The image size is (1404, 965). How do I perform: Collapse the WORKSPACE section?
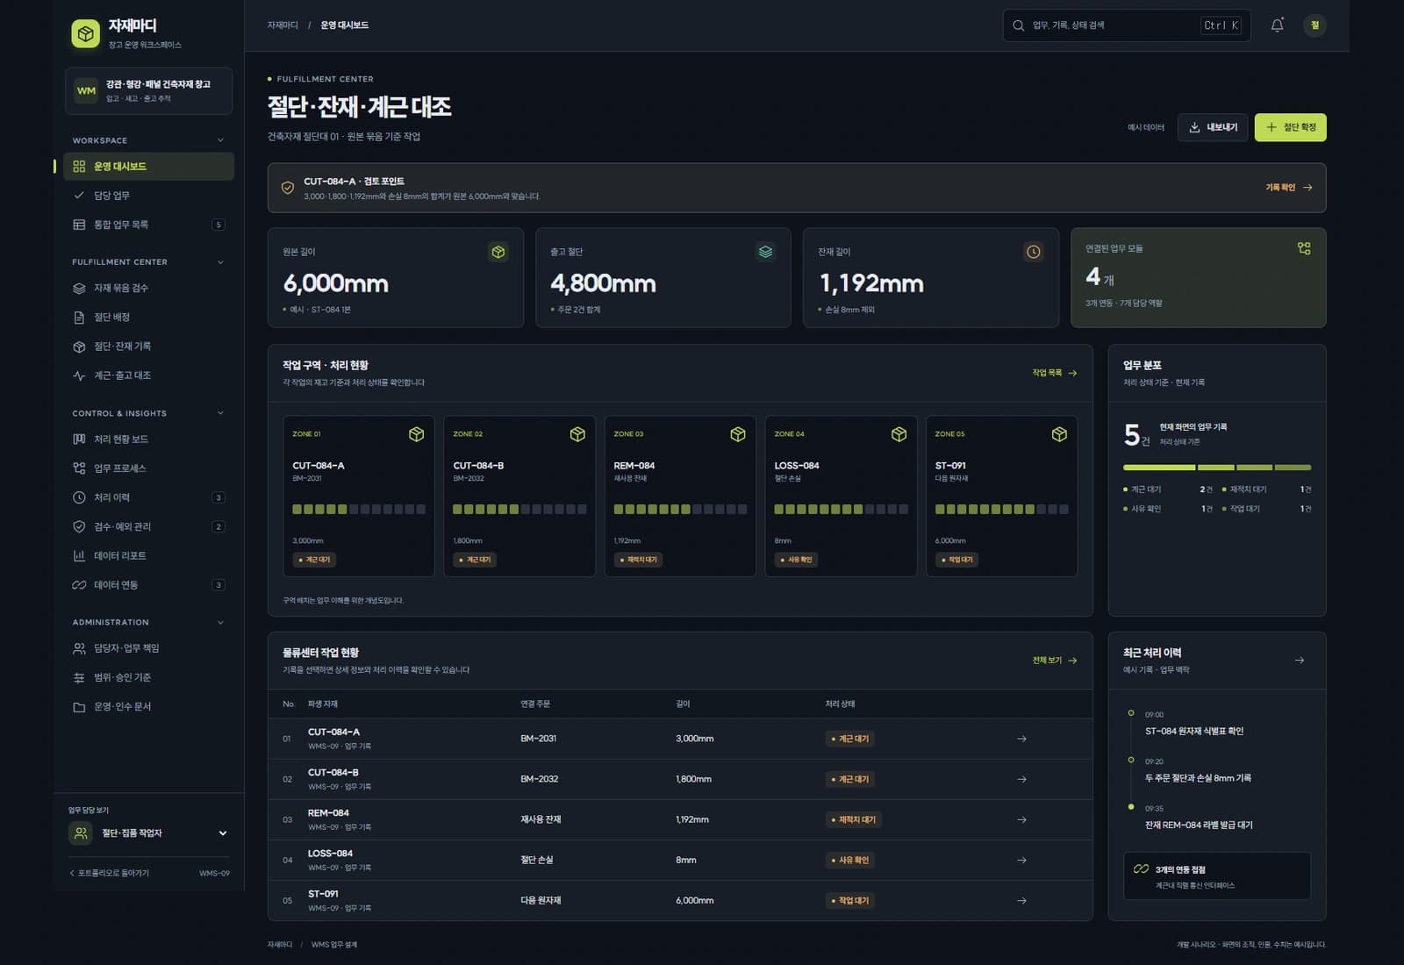(220, 140)
